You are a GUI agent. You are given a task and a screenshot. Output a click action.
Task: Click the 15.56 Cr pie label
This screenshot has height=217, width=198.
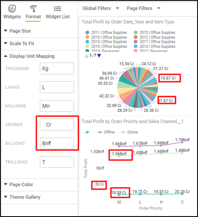tap(127, 64)
